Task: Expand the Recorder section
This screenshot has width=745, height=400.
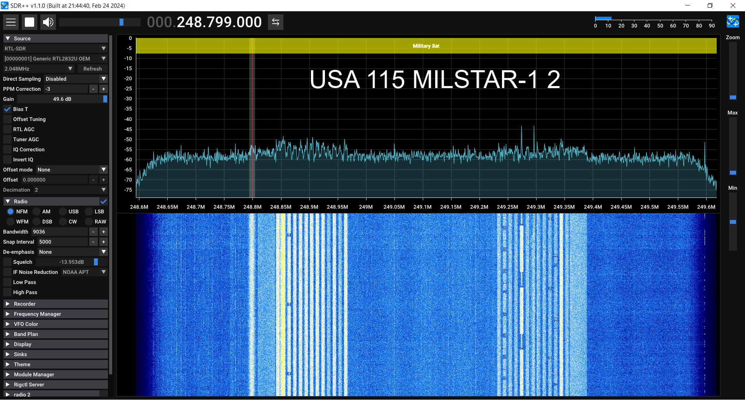Action: click(x=56, y=304)
